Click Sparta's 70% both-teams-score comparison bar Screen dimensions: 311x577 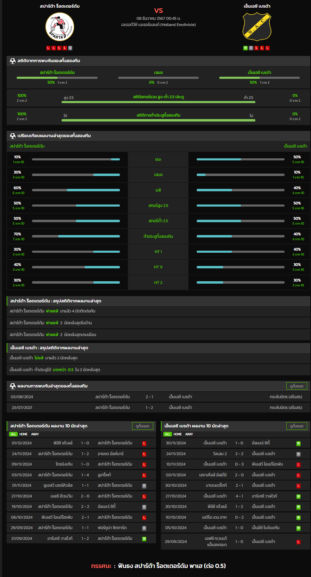pyautogui.click(x=76, y=236)
